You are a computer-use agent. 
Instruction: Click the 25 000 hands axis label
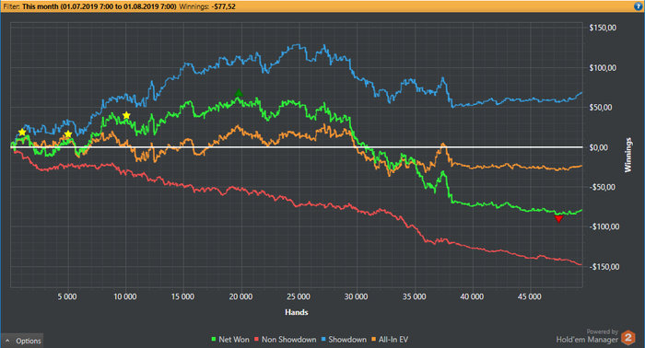[299, 296]
